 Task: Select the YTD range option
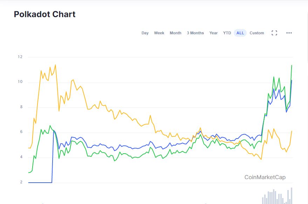[227, 33]
